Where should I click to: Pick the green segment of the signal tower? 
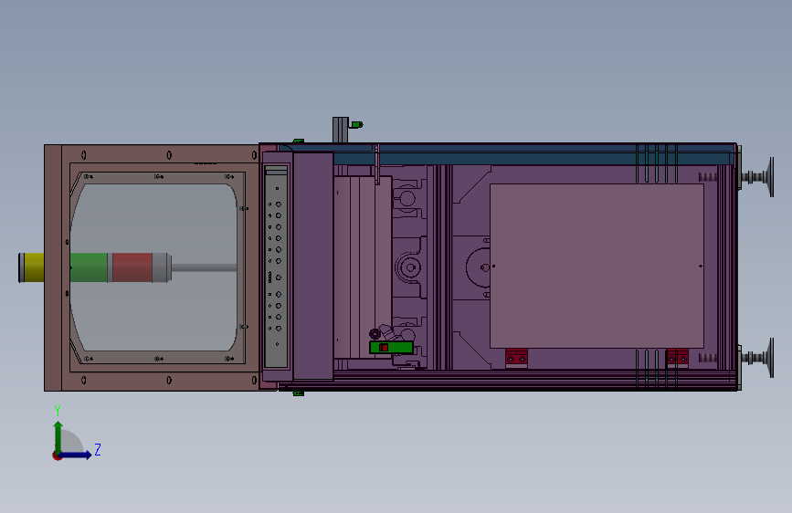pos(89,267)
